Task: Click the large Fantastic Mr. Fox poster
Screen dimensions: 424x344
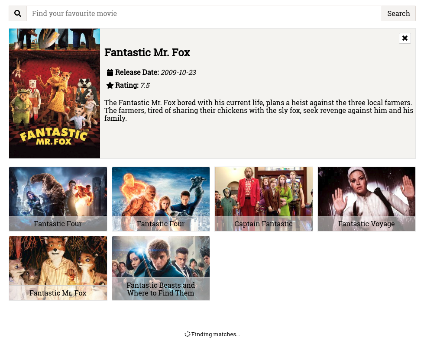Action: point(55,93)
